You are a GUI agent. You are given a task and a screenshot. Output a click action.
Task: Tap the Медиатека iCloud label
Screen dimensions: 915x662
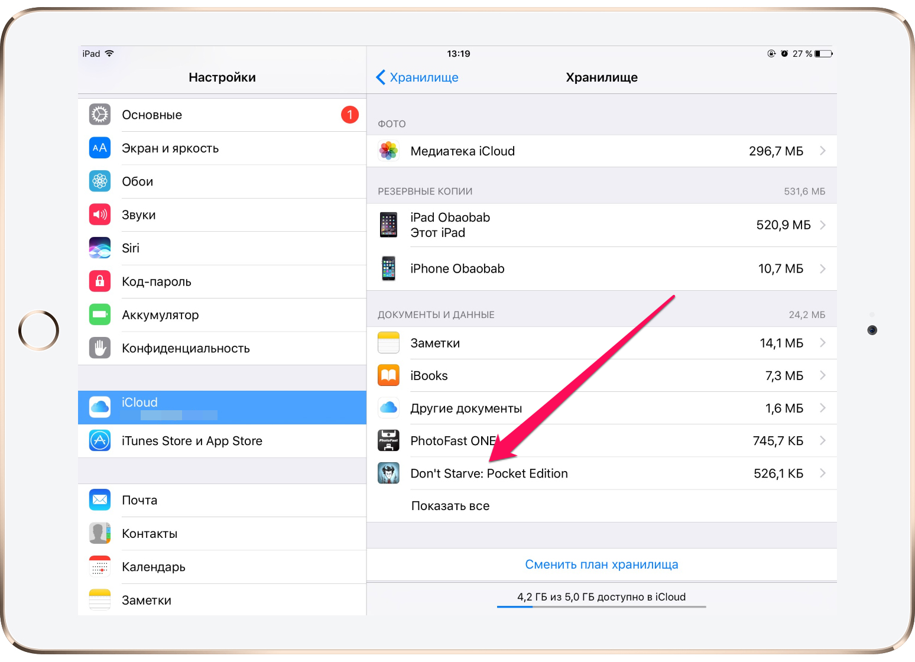462,151
